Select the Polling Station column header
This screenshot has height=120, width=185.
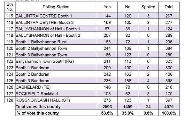tap(56, 7)
